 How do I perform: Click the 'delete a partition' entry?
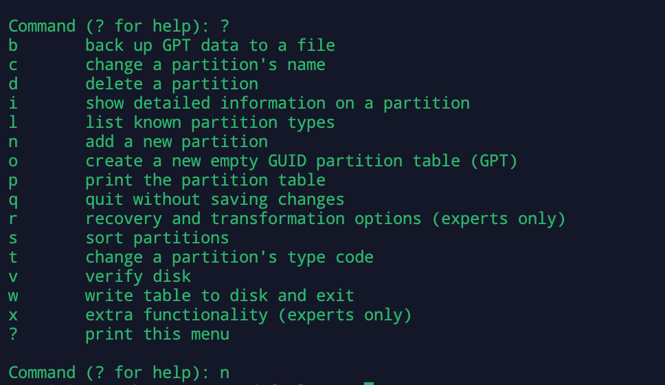(x=171, y=84)
